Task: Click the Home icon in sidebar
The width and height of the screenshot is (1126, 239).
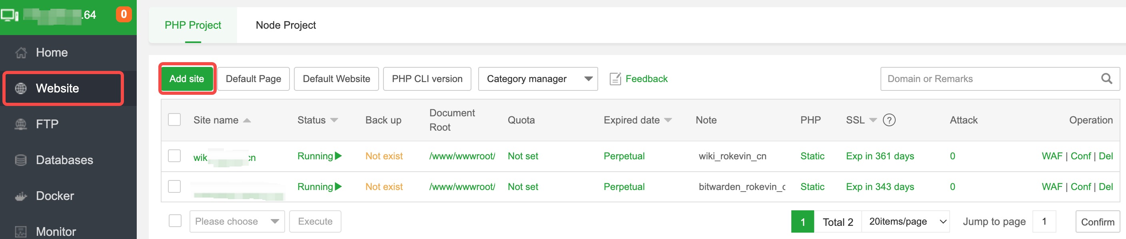Action: (20, 53)
